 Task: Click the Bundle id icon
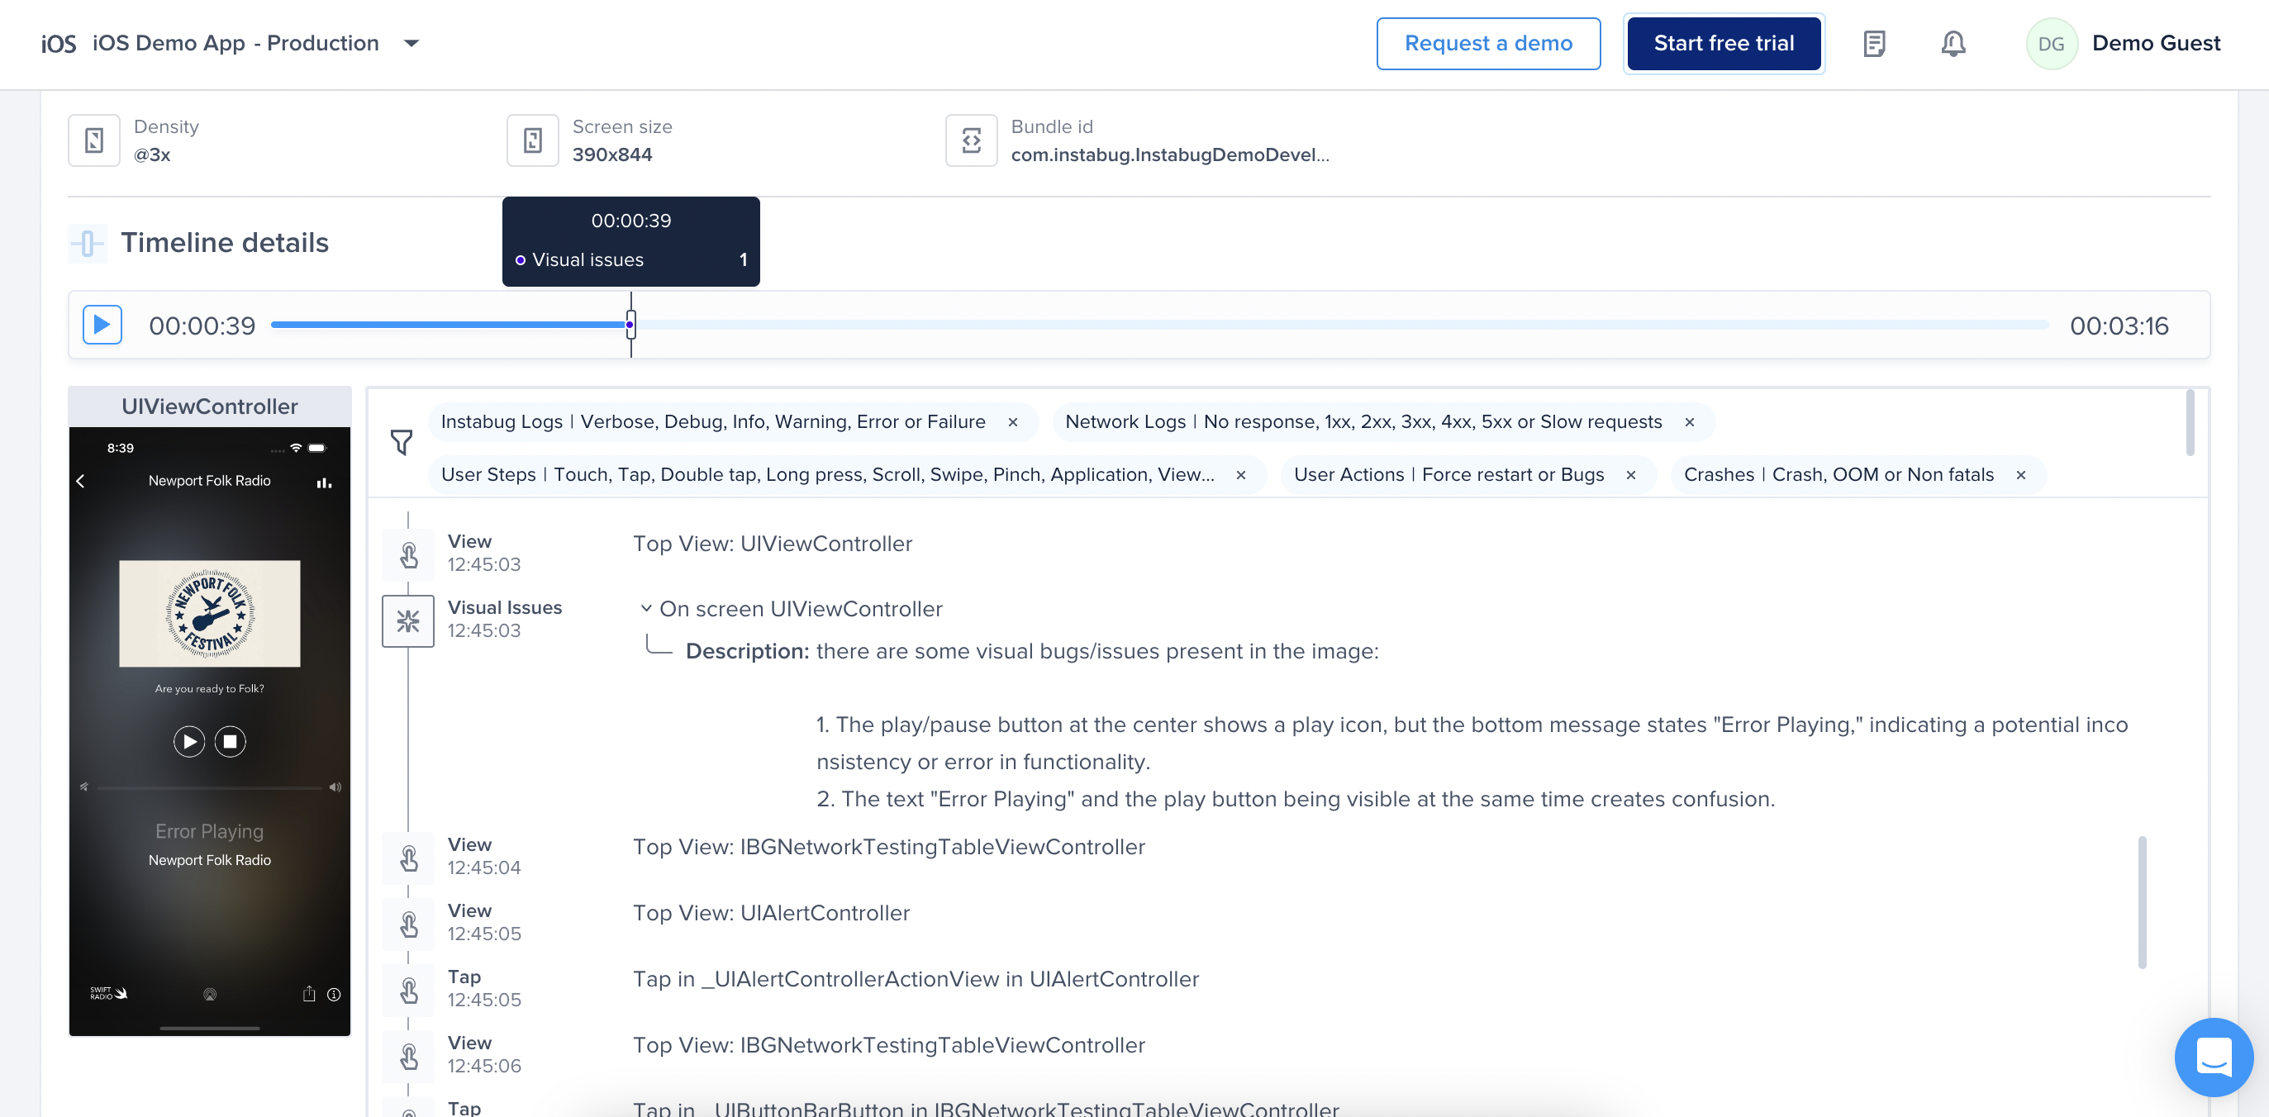(x=971, y=140)
